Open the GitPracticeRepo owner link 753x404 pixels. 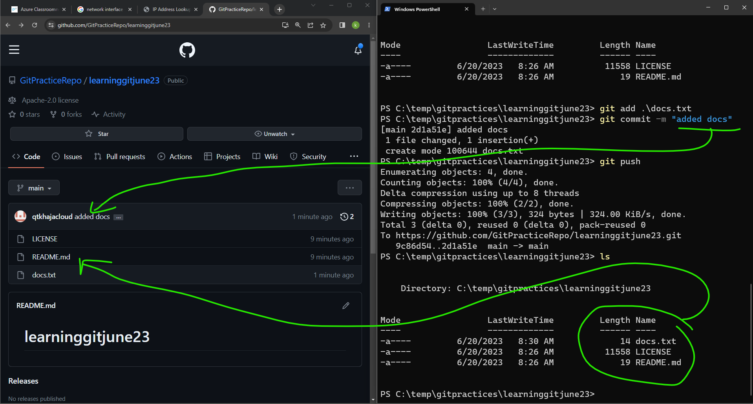tap(51, 80)
